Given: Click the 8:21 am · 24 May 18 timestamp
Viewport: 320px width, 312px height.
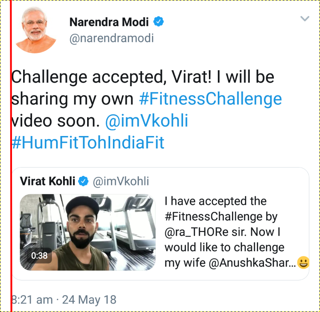Looking at the screenshot, I should (64, 300).
